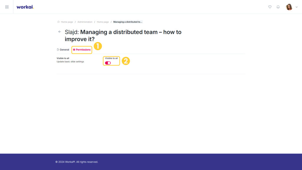Click the workai logo
Viewport: 302px width, 170px height.
tap(25, 7)
